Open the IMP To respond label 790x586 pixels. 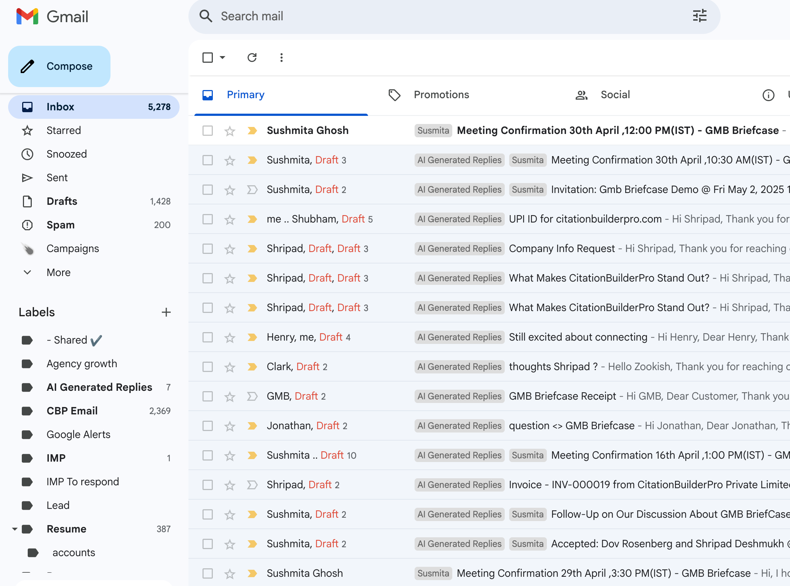click(94, 482)
